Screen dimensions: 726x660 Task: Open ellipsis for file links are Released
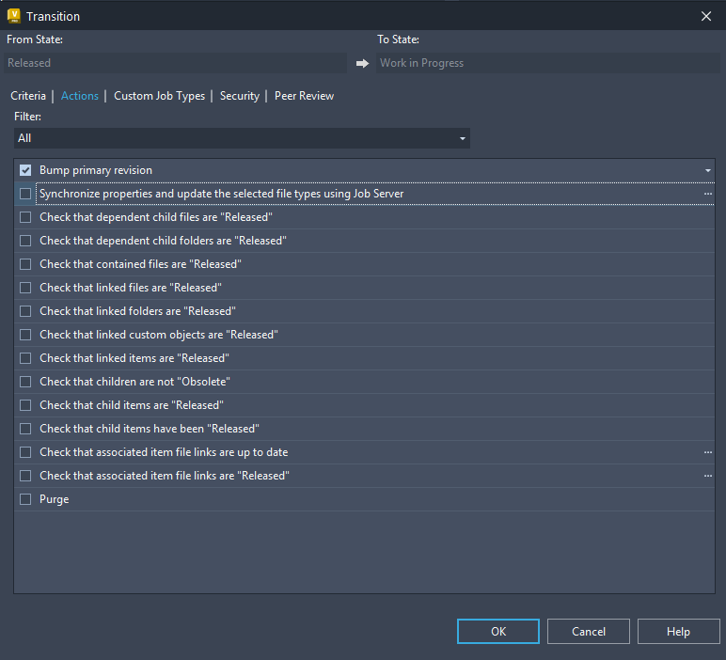tap(707, 476)
